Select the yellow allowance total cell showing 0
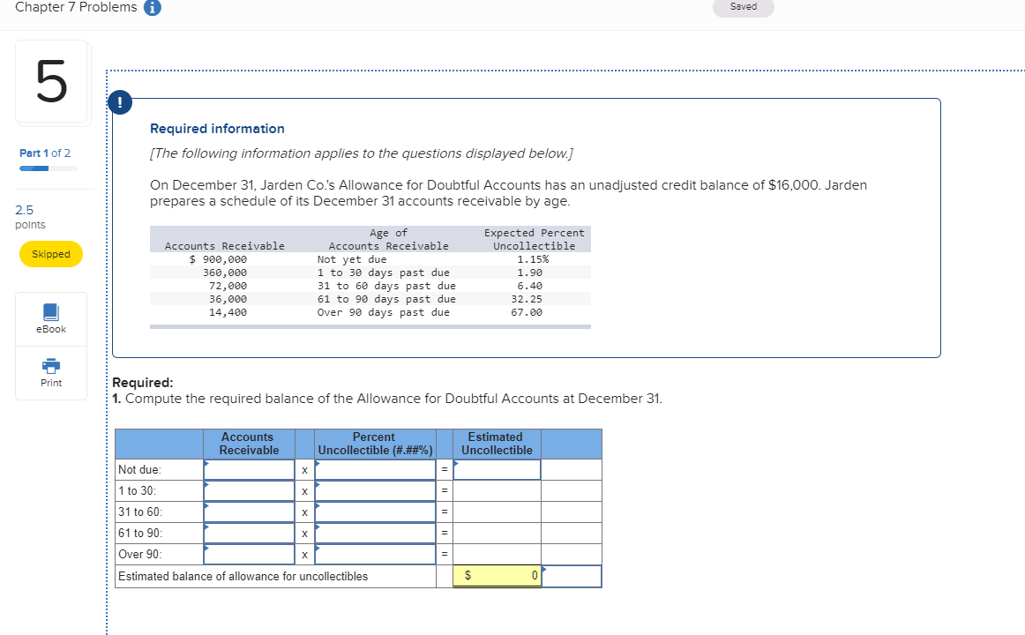Viewport: 1025px width, 635px height. [x=496, y=575]
